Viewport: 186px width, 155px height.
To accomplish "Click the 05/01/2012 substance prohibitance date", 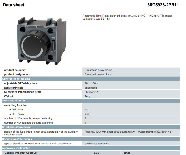I will pyautogui.click(x=91, y=92).
